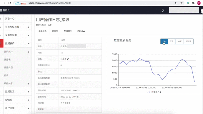Edit status with pencil icon next to 已部署
The width and height of the screenshot is (203, 114).
click(68, 59)
